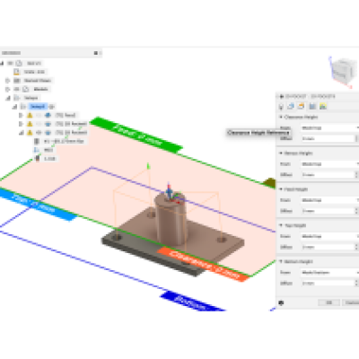Toggle visibility eye of Models folder

click(16, 89)
